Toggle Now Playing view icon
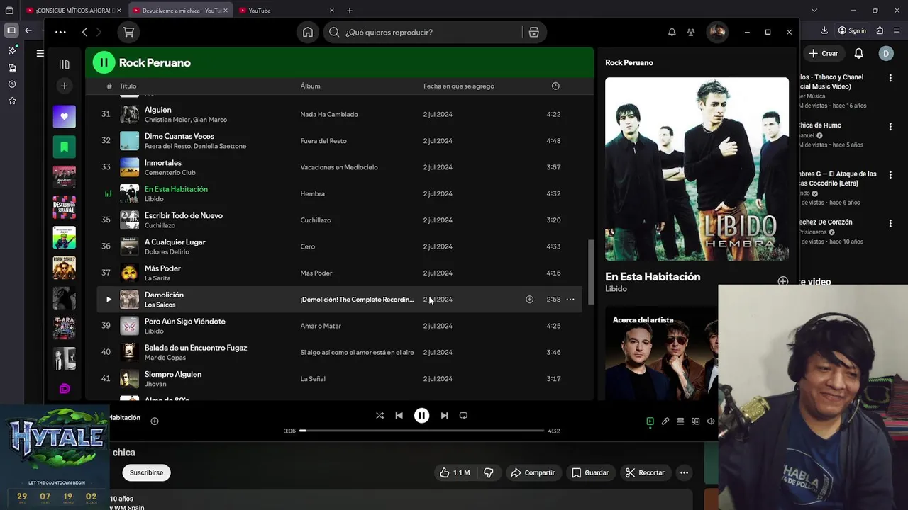908x510 pixels. coord(650,421)
